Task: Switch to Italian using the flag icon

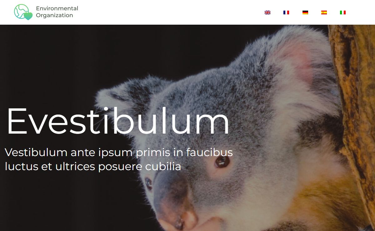Action: 343,12
